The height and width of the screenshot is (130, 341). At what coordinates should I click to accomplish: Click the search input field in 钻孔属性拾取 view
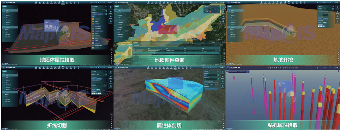coord(237,71)
